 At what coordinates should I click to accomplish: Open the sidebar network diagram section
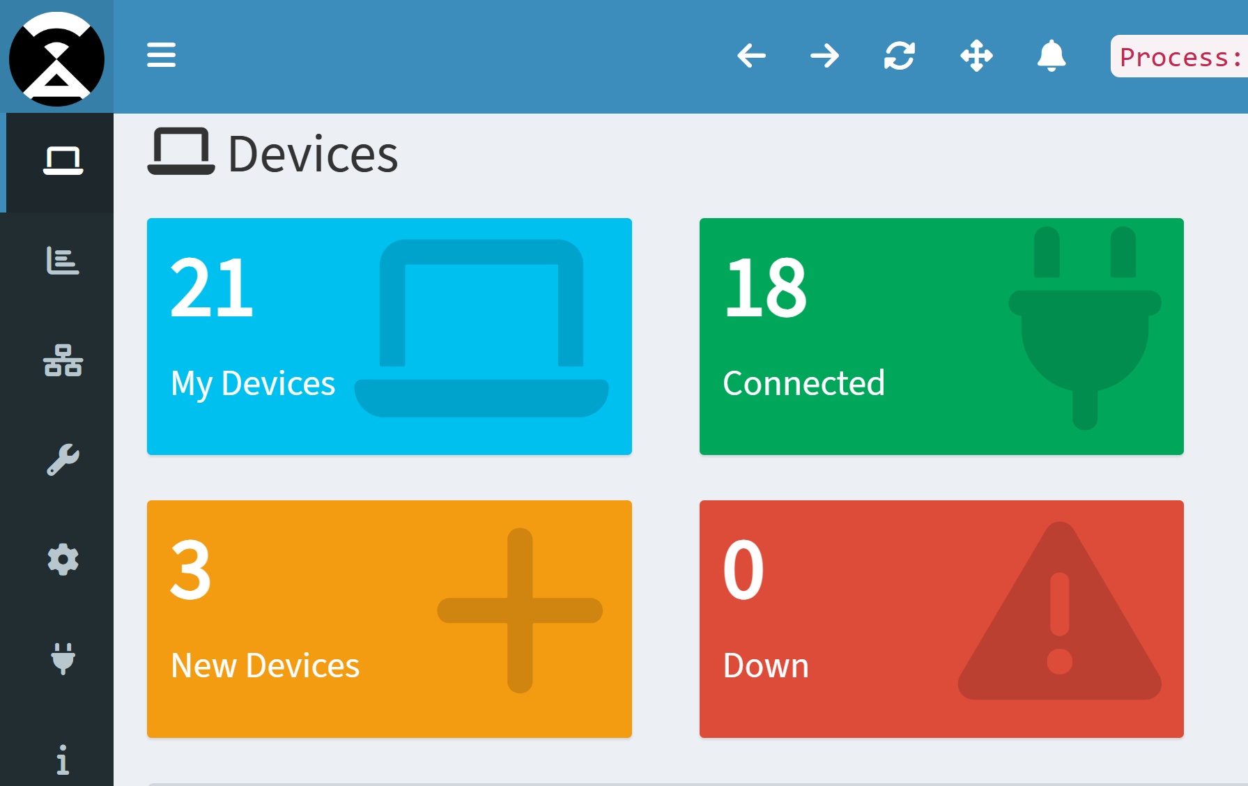click(x=63, y=361)
